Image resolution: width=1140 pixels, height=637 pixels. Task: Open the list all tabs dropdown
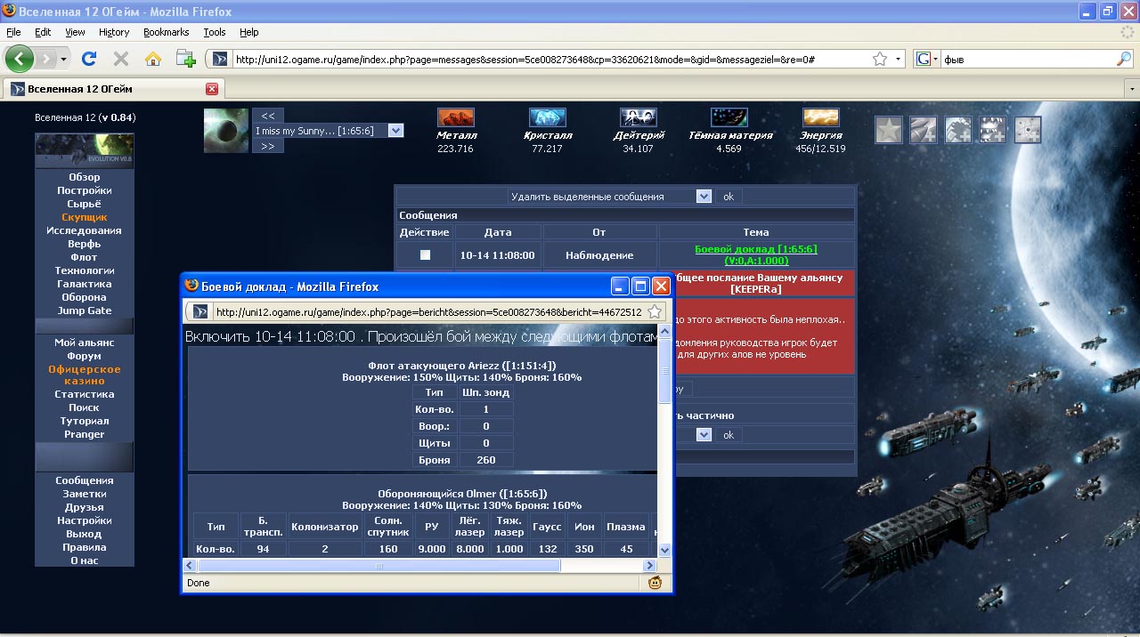[1132, 89]
